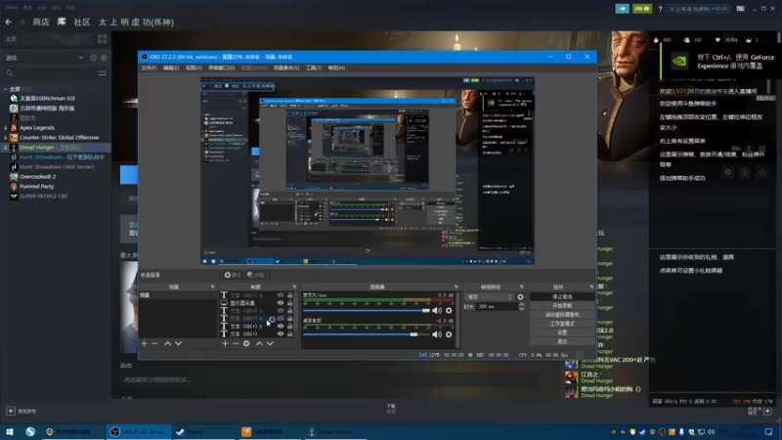
Task: Open source properties gear in Sources panel
Action: [x=246, y=343]
